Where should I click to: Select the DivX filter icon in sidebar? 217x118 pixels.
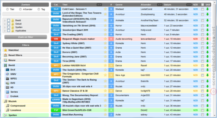click(x=8, y=70)
